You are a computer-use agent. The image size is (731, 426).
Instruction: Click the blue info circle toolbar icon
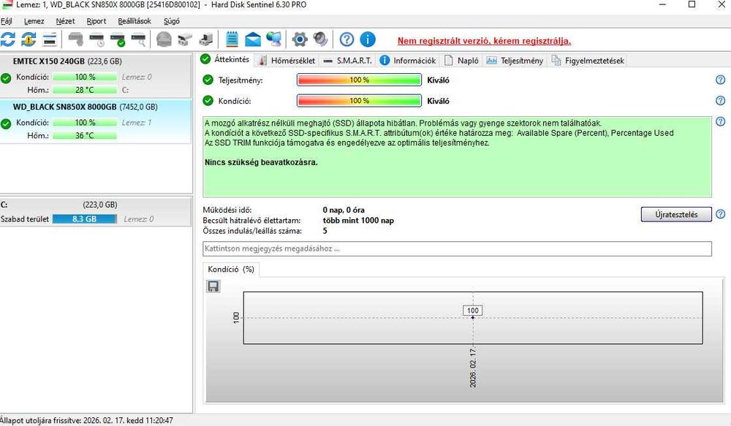coord(368,39)
